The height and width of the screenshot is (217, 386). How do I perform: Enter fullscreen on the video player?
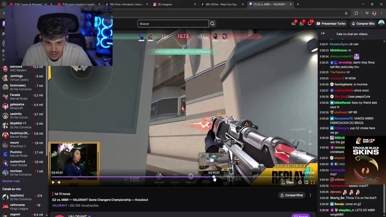pyautogui.click(x=313, y=182)
